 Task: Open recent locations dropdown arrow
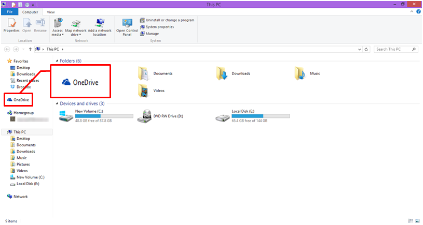pyautogui.click(x=23, y=49)
